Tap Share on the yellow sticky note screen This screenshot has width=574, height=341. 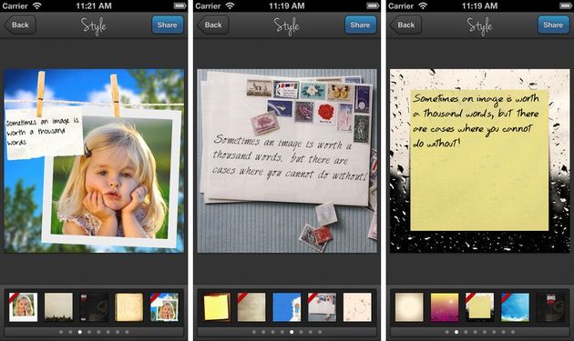coord(553,25)
